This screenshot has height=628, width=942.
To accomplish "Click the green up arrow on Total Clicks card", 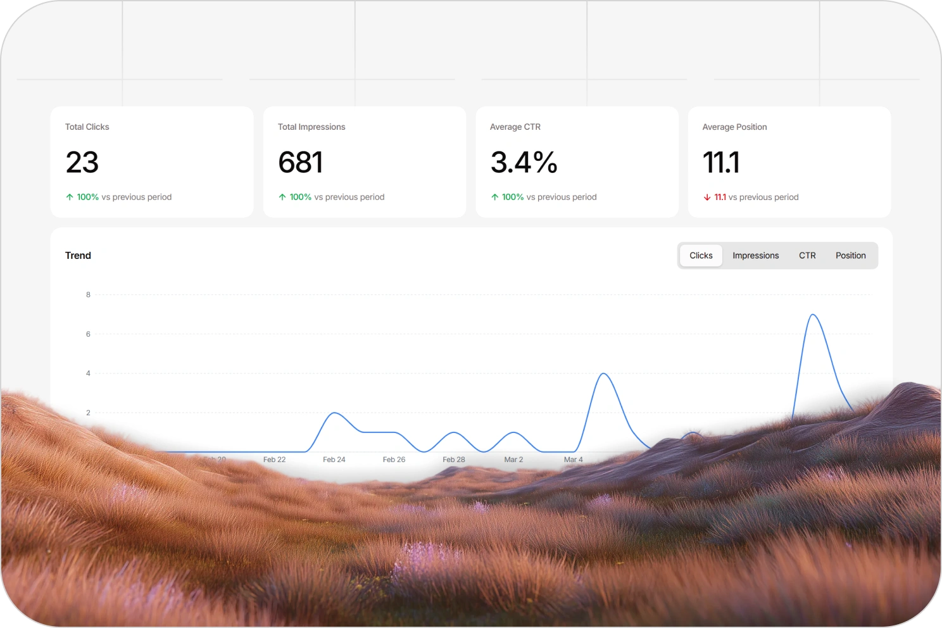I will click(70, 197).
